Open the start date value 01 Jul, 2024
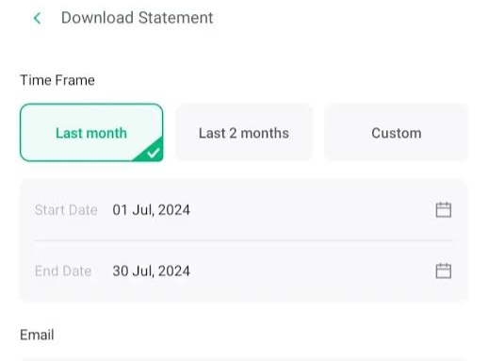Image resolution: width=488 pixels, height=361 pixels. pyautogui.click(x=151, y=210)
